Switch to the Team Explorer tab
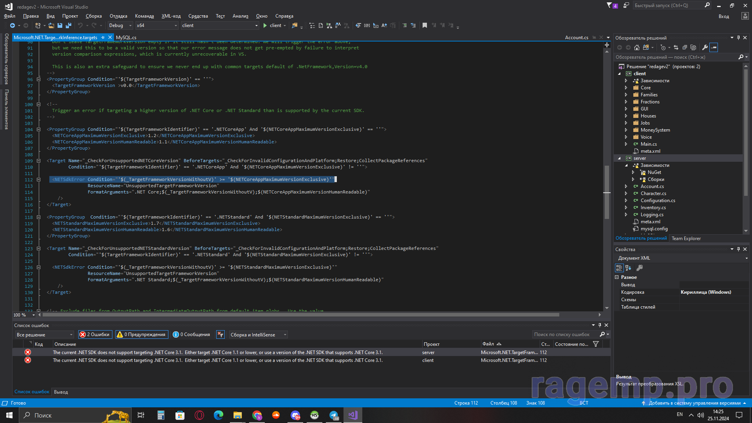The height and width of the screenshot is (423, 752). (686, 238)
